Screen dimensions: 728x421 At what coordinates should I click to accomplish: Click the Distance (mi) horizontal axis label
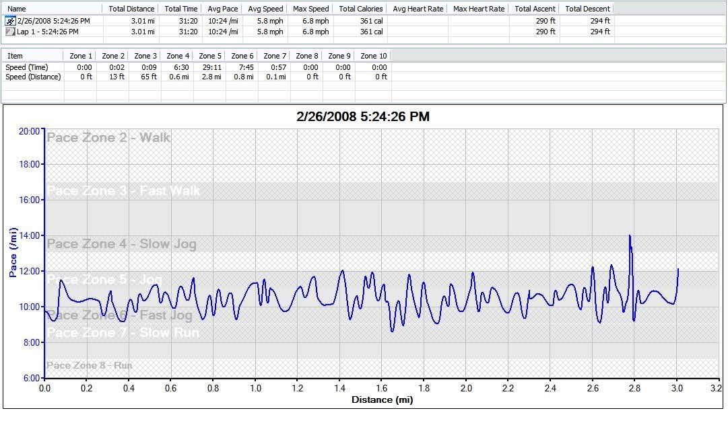pos(381,399)
